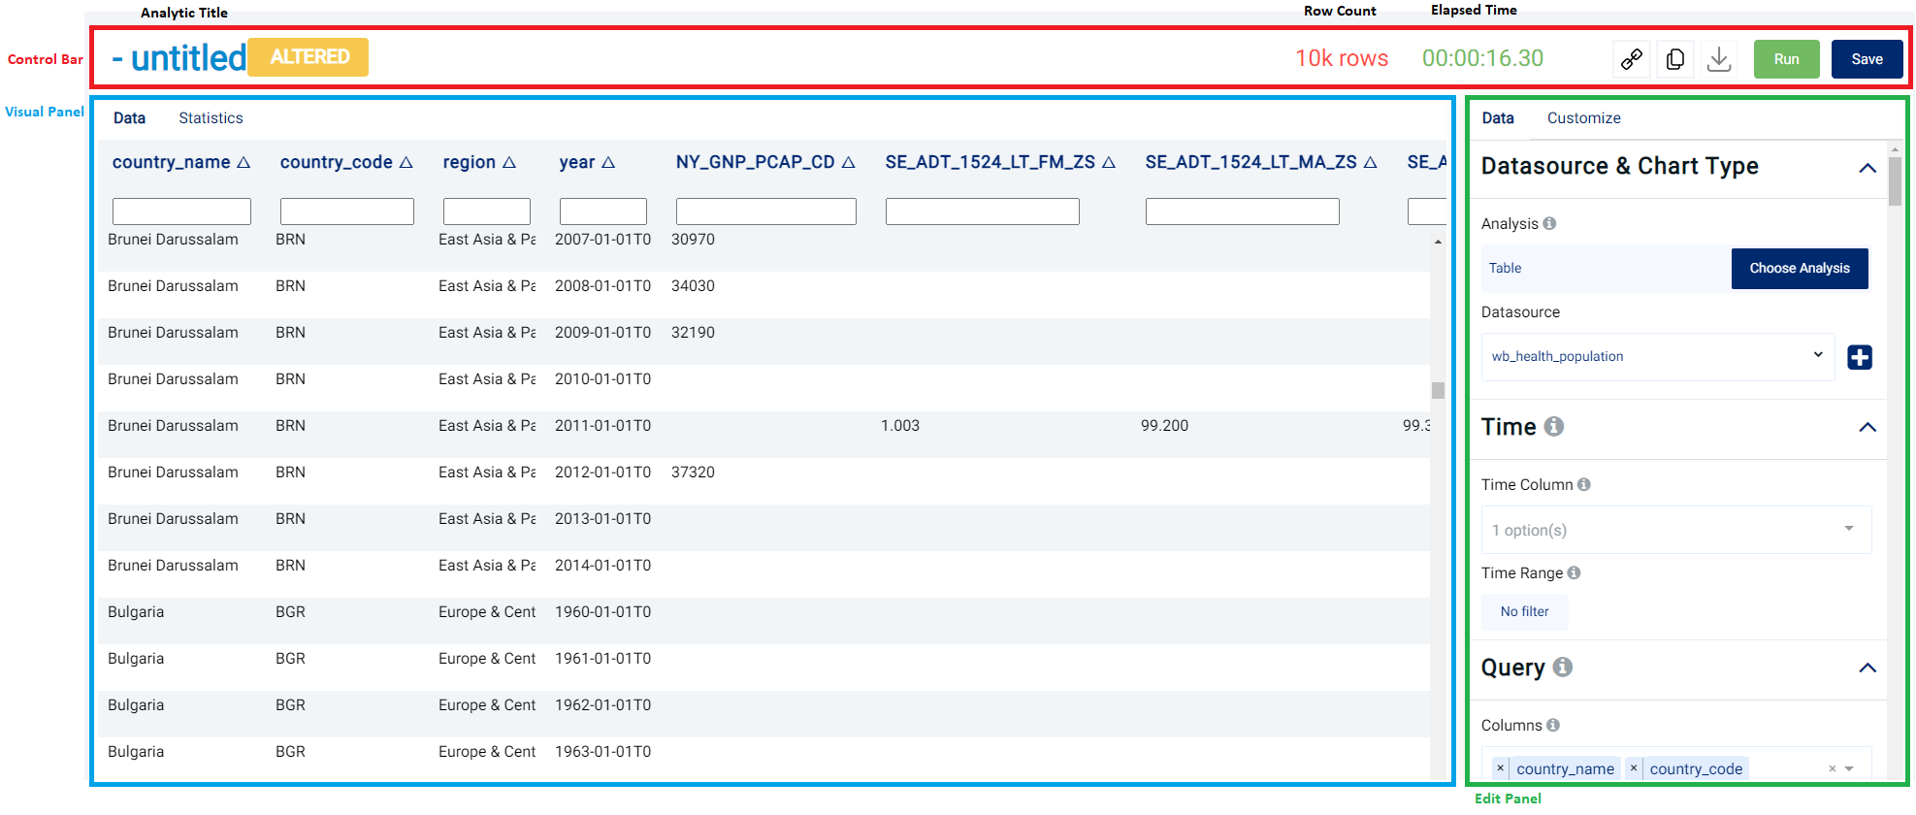Image resolution: width=1916 pixels, height=815 pixels.
Task: Run the query
Action: pyautogui.click(x=1787, y=59)
